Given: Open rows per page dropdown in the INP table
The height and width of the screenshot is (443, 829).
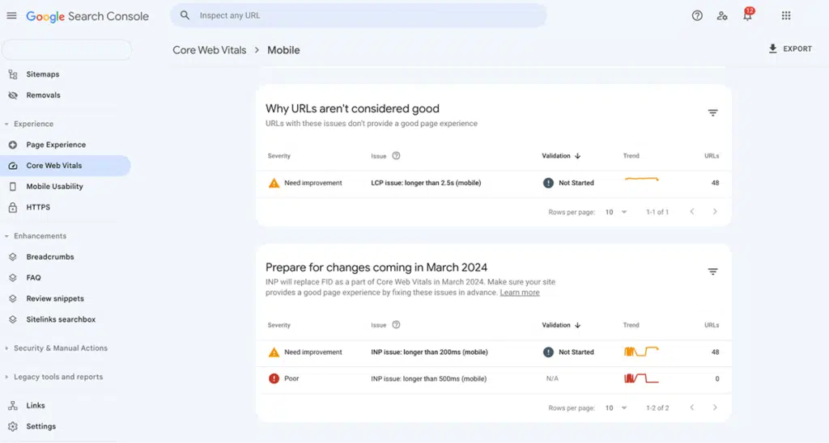Looking at the screenshot, I should [616, 408].
